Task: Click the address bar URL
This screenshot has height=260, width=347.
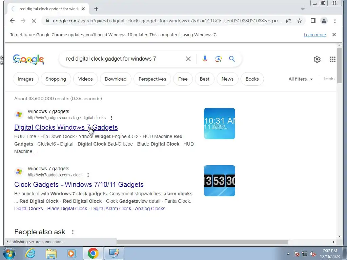Action: tap(167, 21)
